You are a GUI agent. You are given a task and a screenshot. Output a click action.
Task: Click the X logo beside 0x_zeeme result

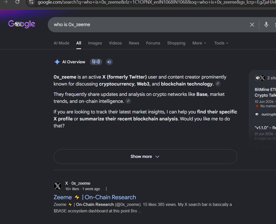coord(58,186)
